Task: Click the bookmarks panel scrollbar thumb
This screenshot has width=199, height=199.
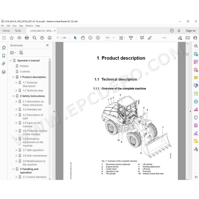Action: (50, 83)
